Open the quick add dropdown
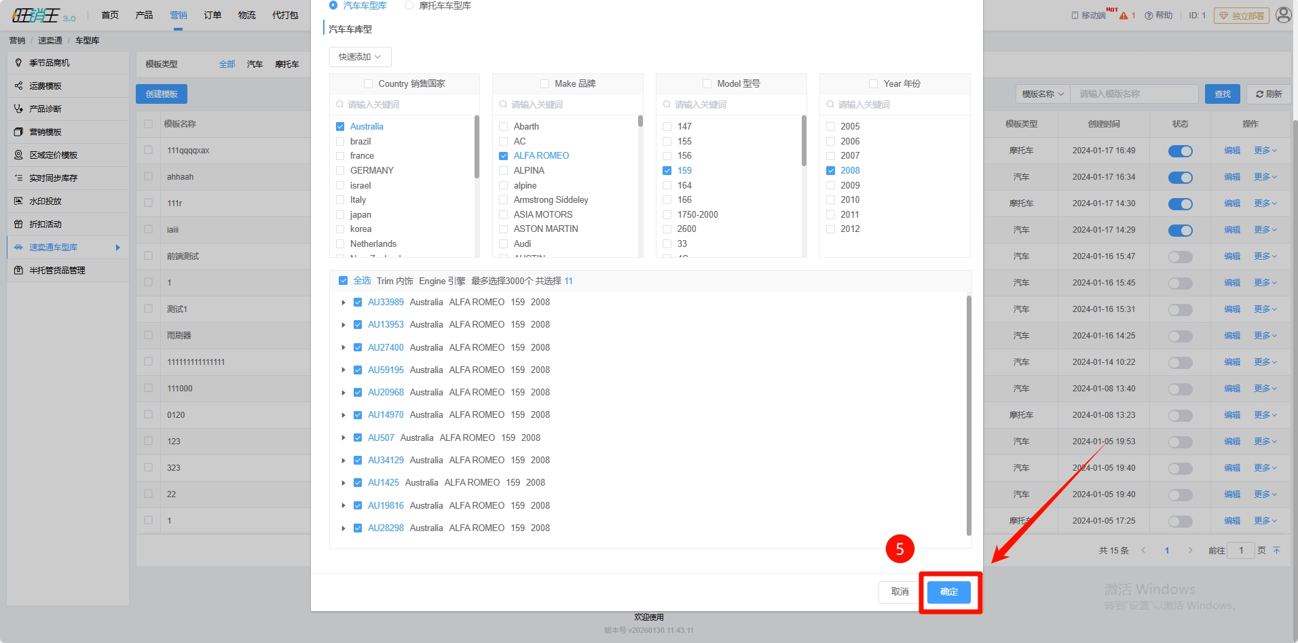This screenshot has height=643, width=1298. (x=360, y=57)
